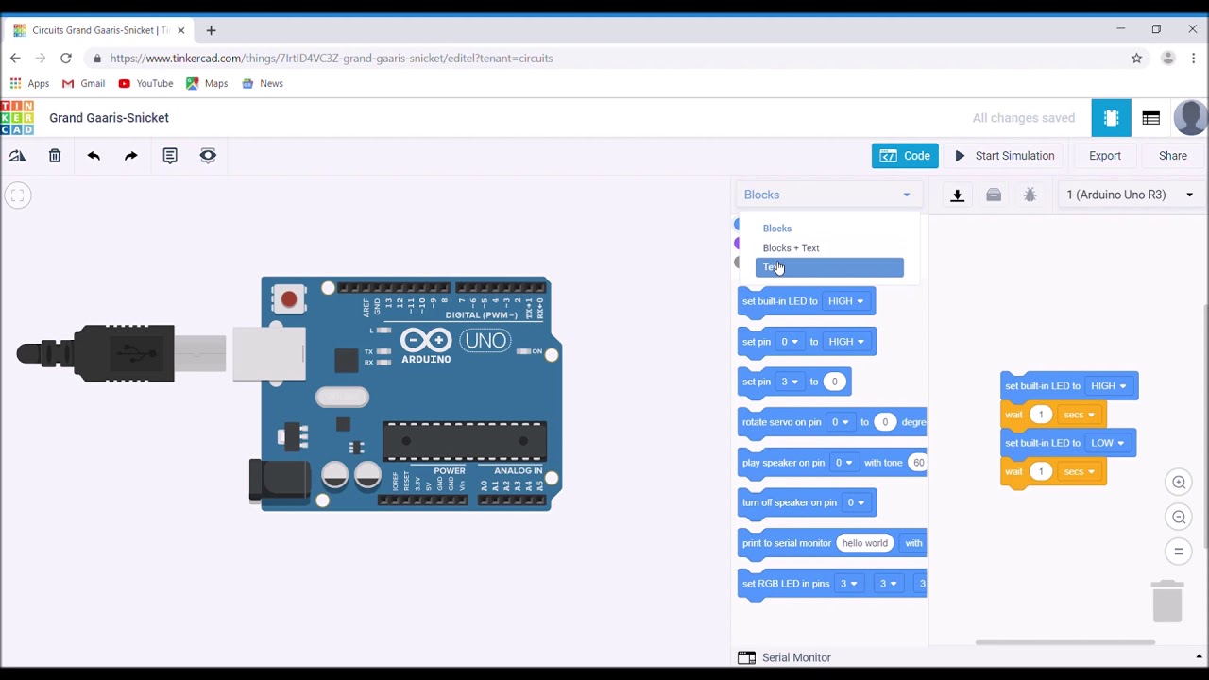
Task: Open secs dropdown on first wait block
Action: pyautogui.click(x=1080, y=415)
